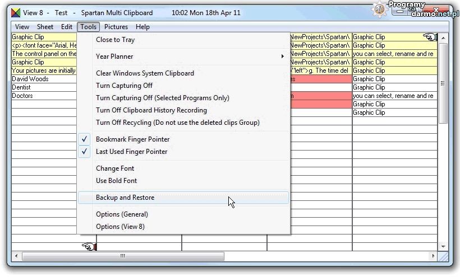Click the finger pointer icon in top-right cell

430,37
